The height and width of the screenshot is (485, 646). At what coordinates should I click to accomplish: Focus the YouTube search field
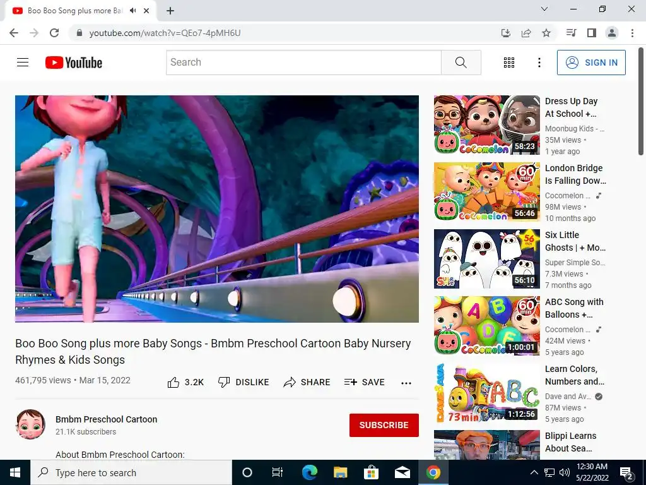(x=303, y=63)
